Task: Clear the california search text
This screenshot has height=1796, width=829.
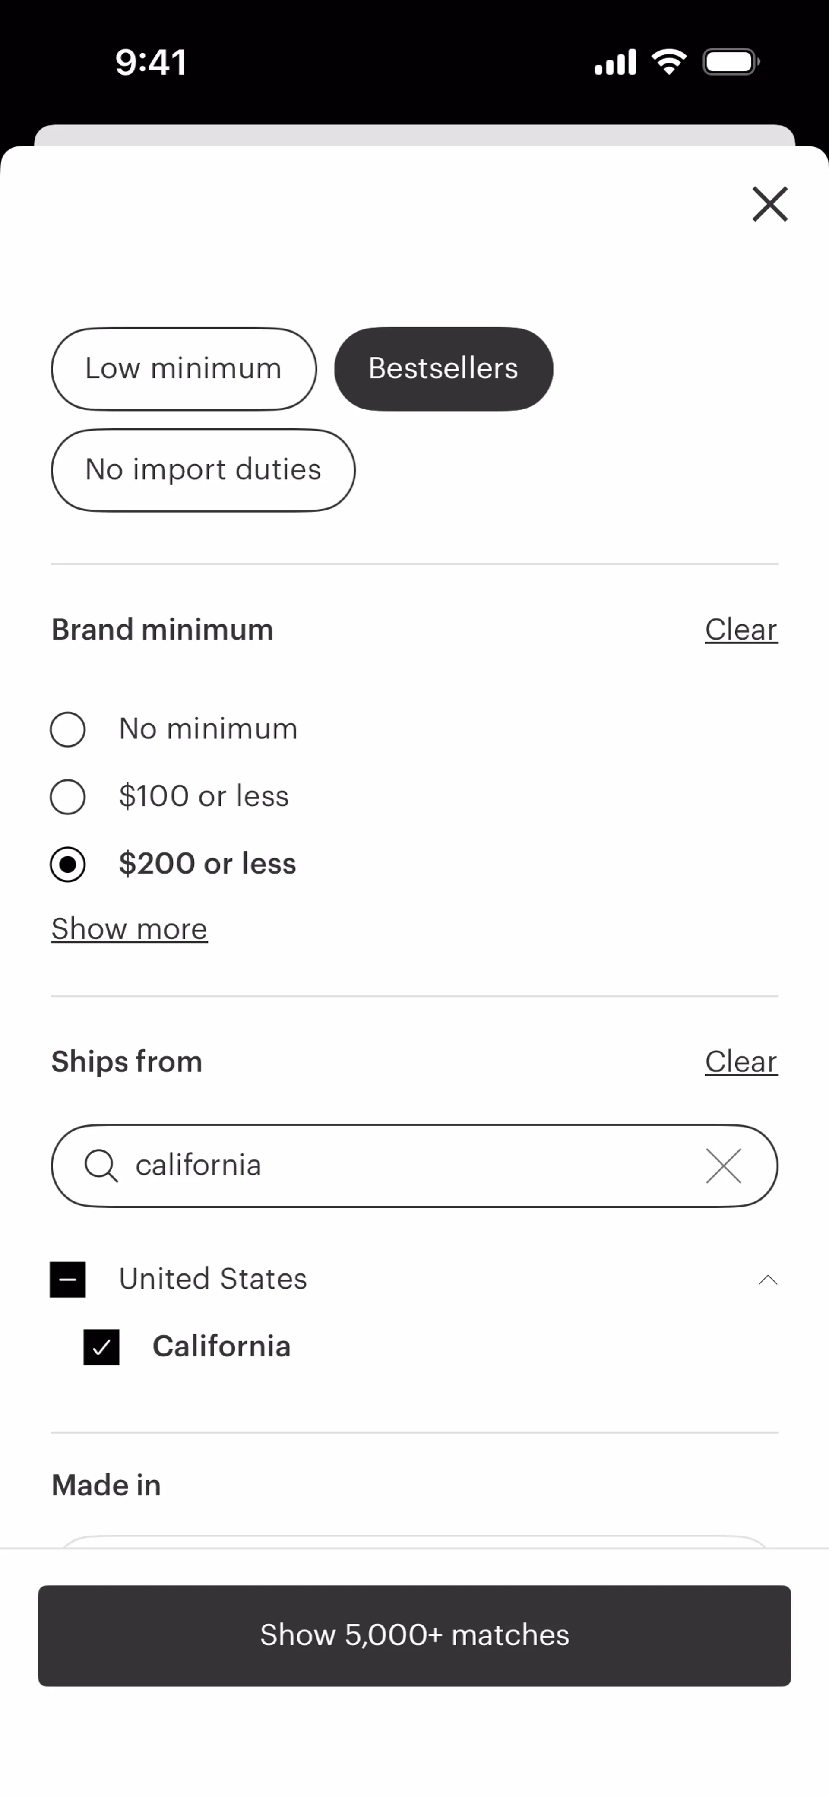Action: (x=723, y=1166)
